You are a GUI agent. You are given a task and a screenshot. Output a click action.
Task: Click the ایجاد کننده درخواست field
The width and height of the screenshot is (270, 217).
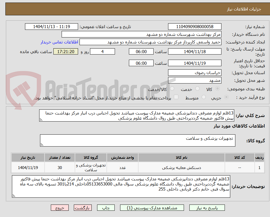pyautogui.click(x=150, y=42)
